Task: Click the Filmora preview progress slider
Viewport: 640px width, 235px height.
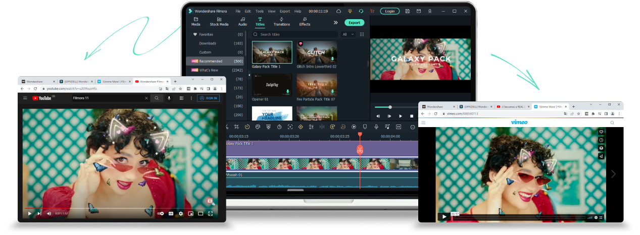Action: point(390,107)
